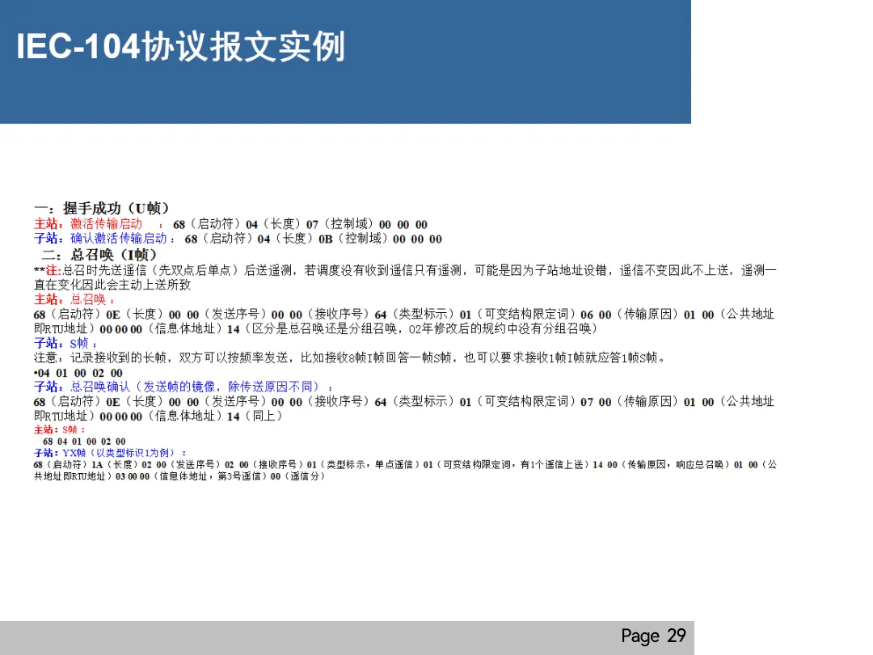Click the slide title IEC-104协议报文实例

[x=182, y=46]
